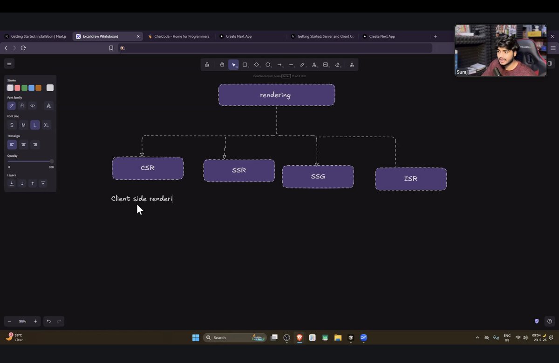Redo the last undone action
This screenshot has width=559, height=363.
pyautogui.click(x=59, y=321)
